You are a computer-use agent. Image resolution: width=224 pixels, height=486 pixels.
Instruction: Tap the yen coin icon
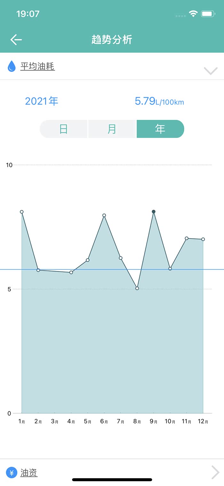point(12,473)
